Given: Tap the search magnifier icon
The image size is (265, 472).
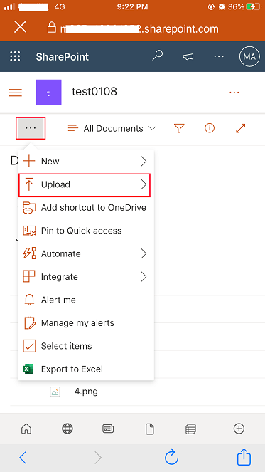Looking at the screenshot, I should [x=157, y=56].
